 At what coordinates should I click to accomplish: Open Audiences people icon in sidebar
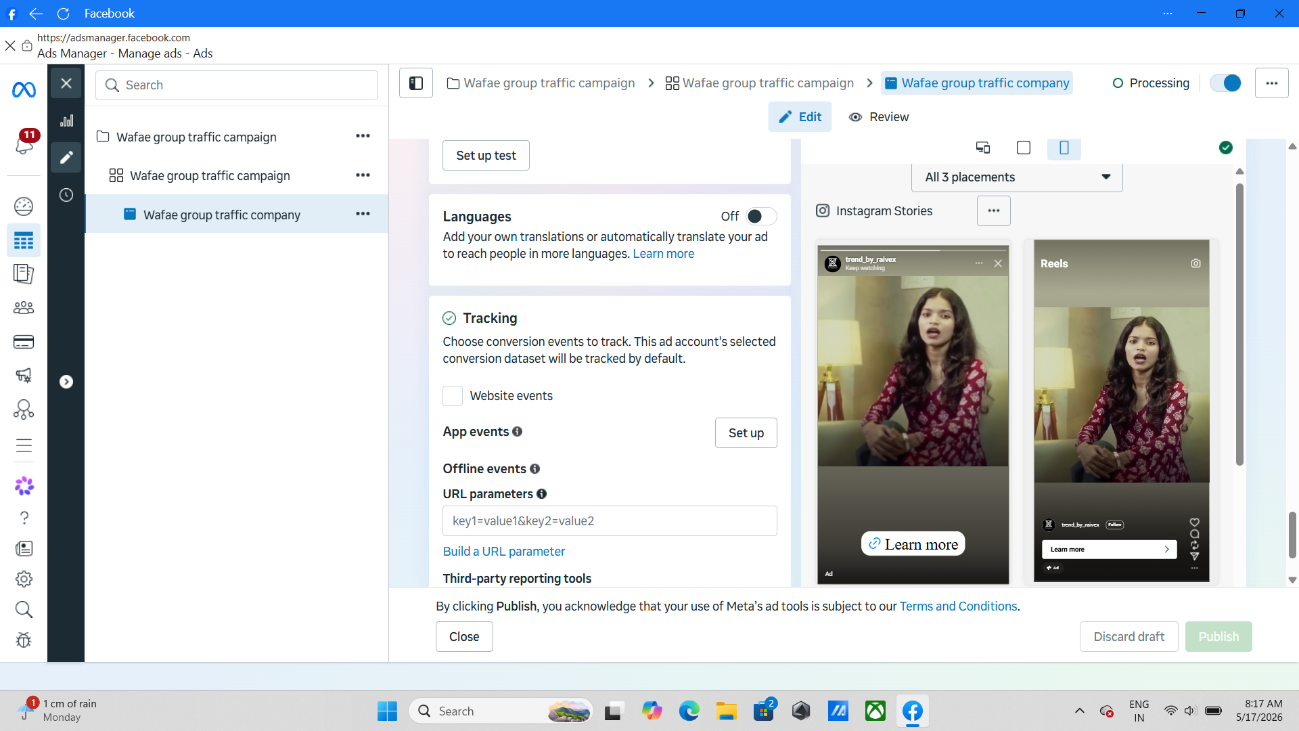point(24,308)
